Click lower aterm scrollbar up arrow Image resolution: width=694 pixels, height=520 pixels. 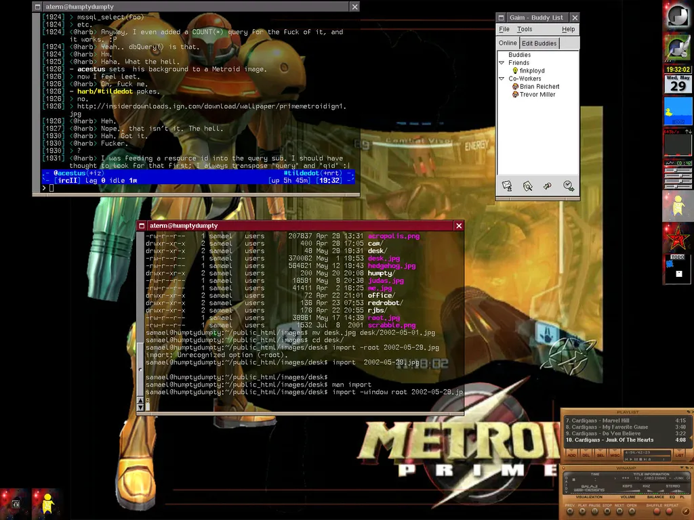point(140,401)
